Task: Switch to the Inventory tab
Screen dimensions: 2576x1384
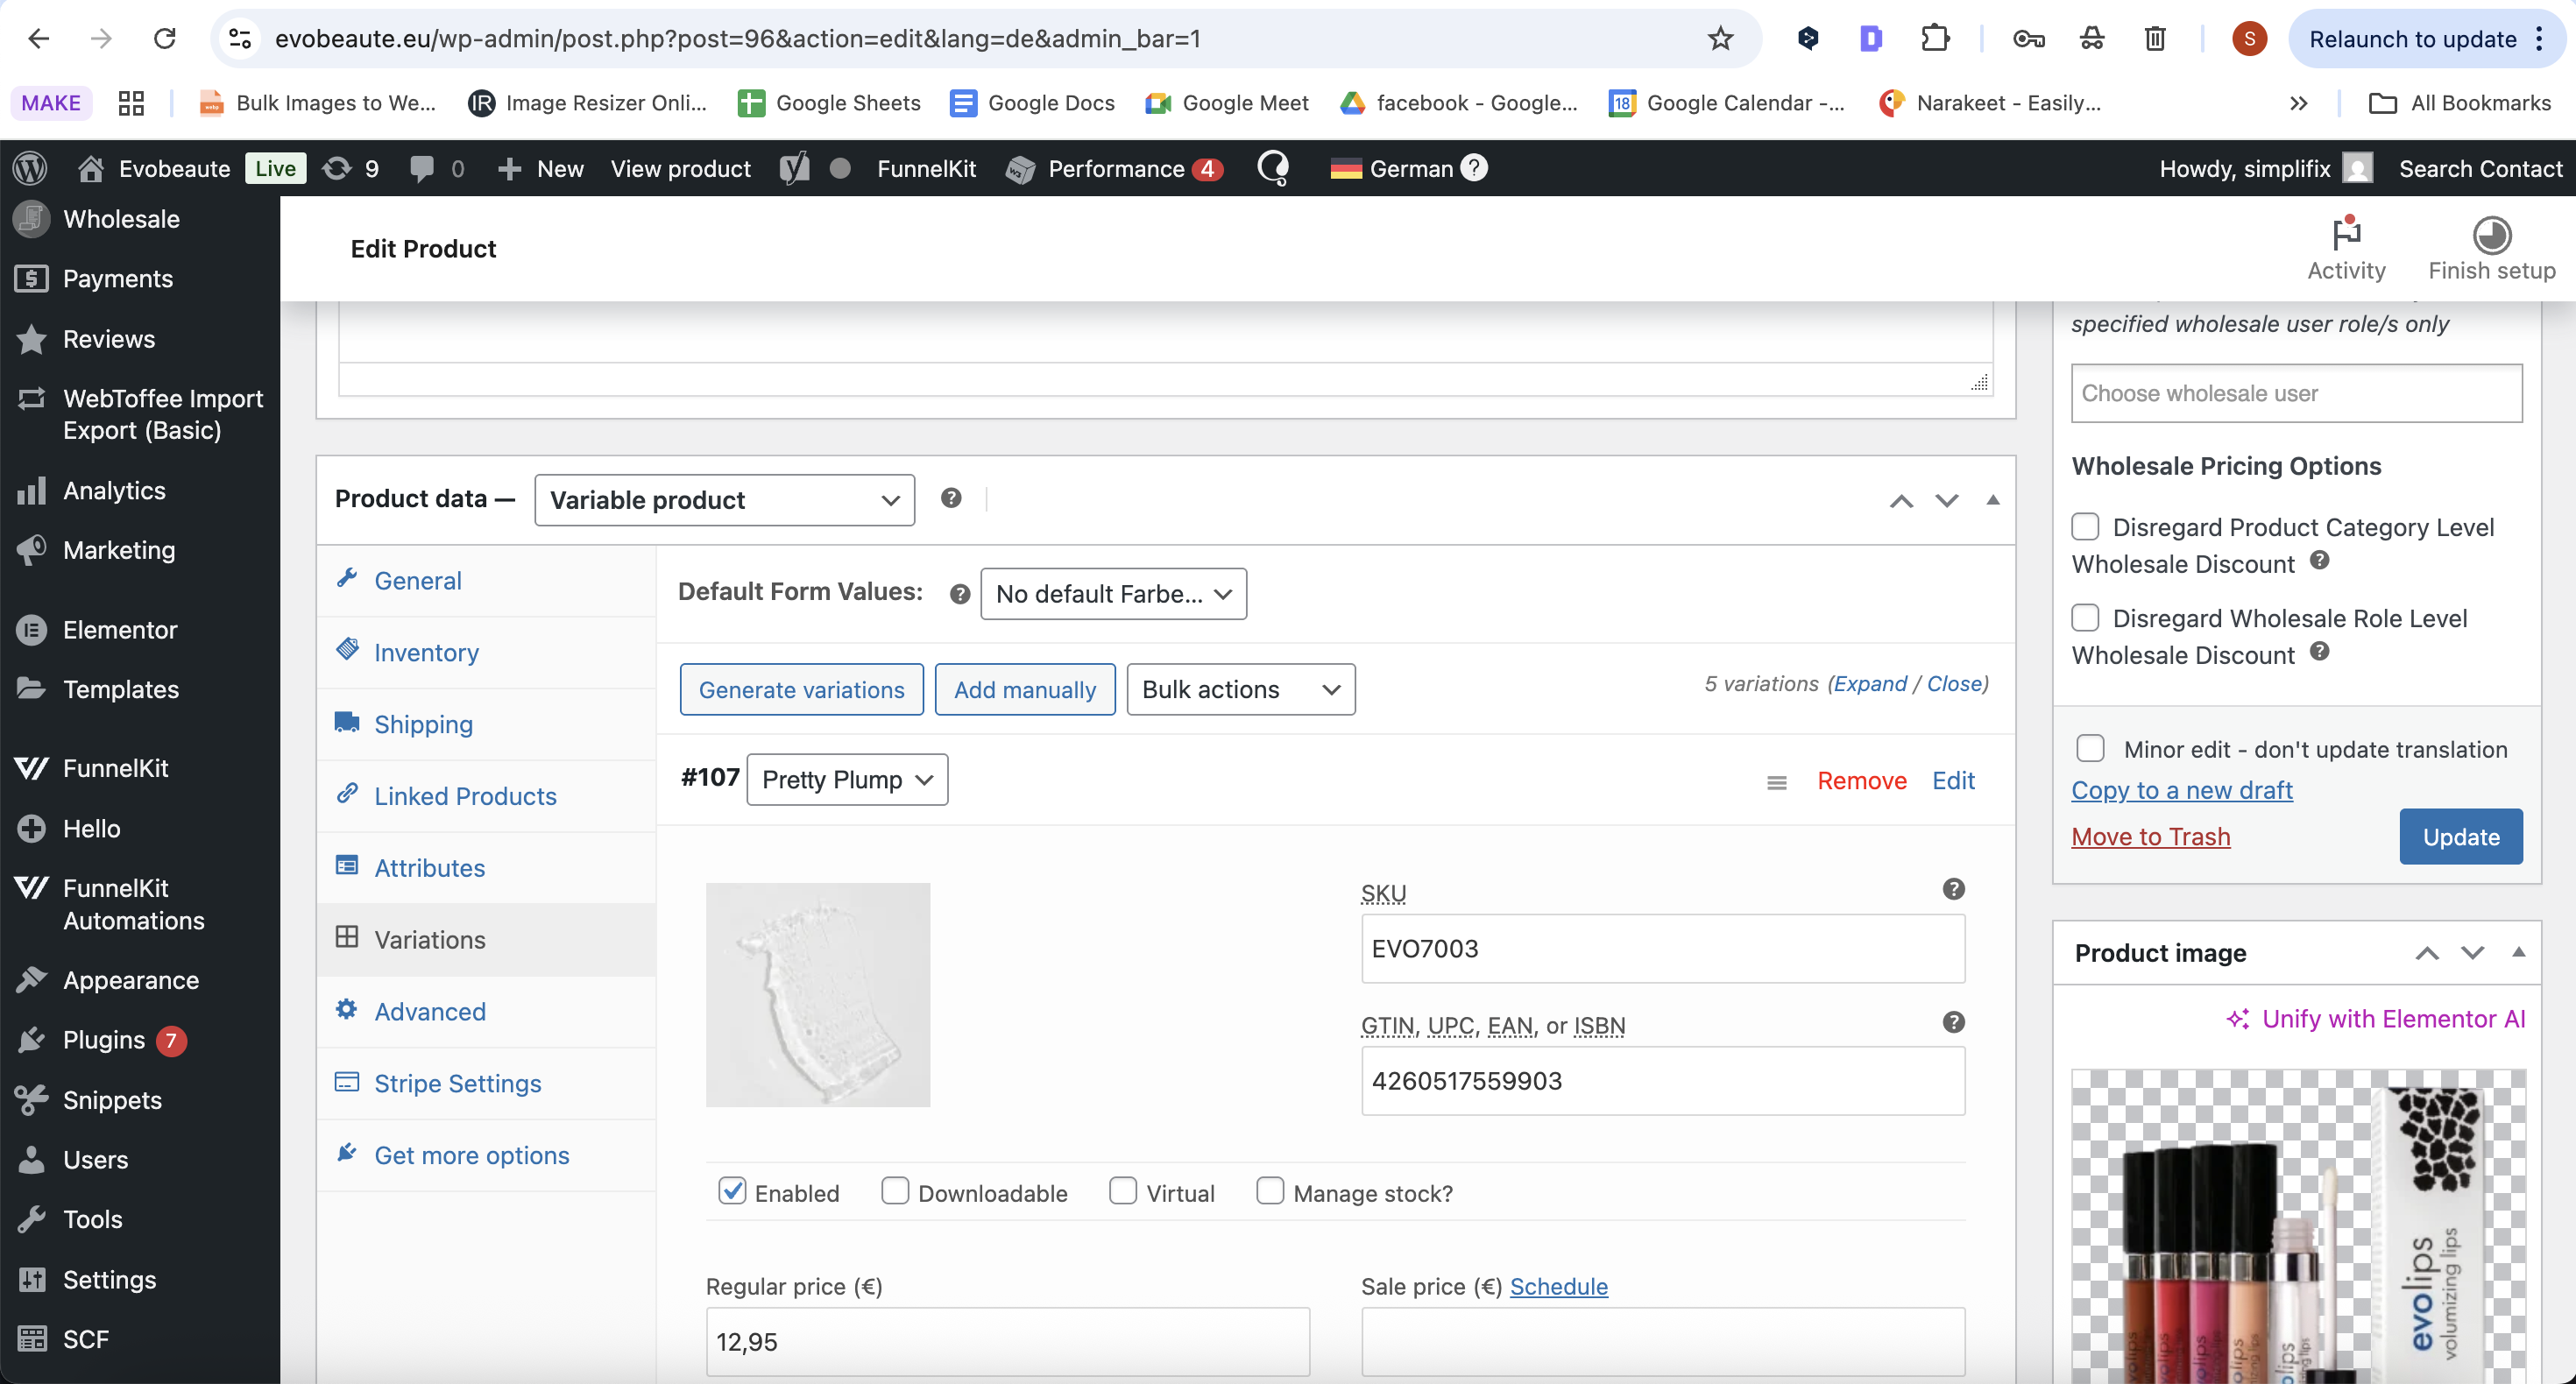Action: coord(426,653)
